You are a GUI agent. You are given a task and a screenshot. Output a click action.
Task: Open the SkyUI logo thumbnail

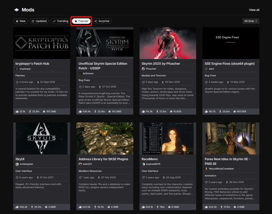42,138
